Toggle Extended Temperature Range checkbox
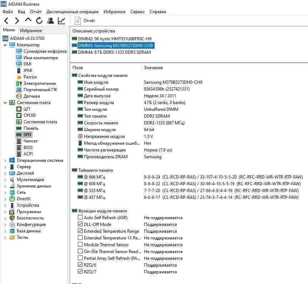 click(80, 231)
